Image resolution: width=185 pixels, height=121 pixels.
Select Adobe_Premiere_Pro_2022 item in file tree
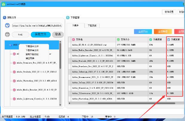[x=37, y=63]
